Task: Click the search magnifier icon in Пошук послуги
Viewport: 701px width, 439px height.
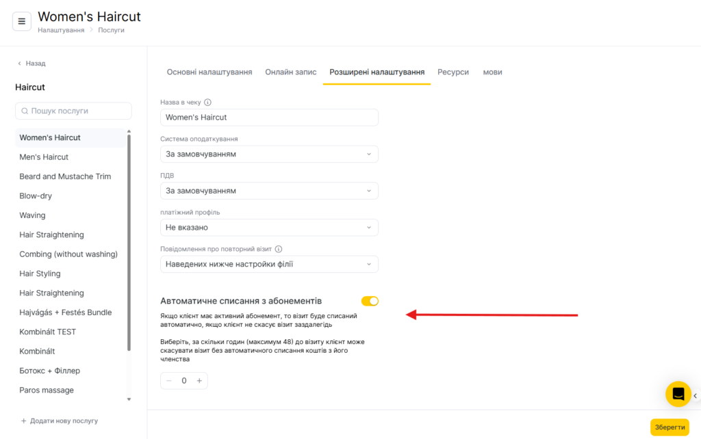Action: click(25, 111)
